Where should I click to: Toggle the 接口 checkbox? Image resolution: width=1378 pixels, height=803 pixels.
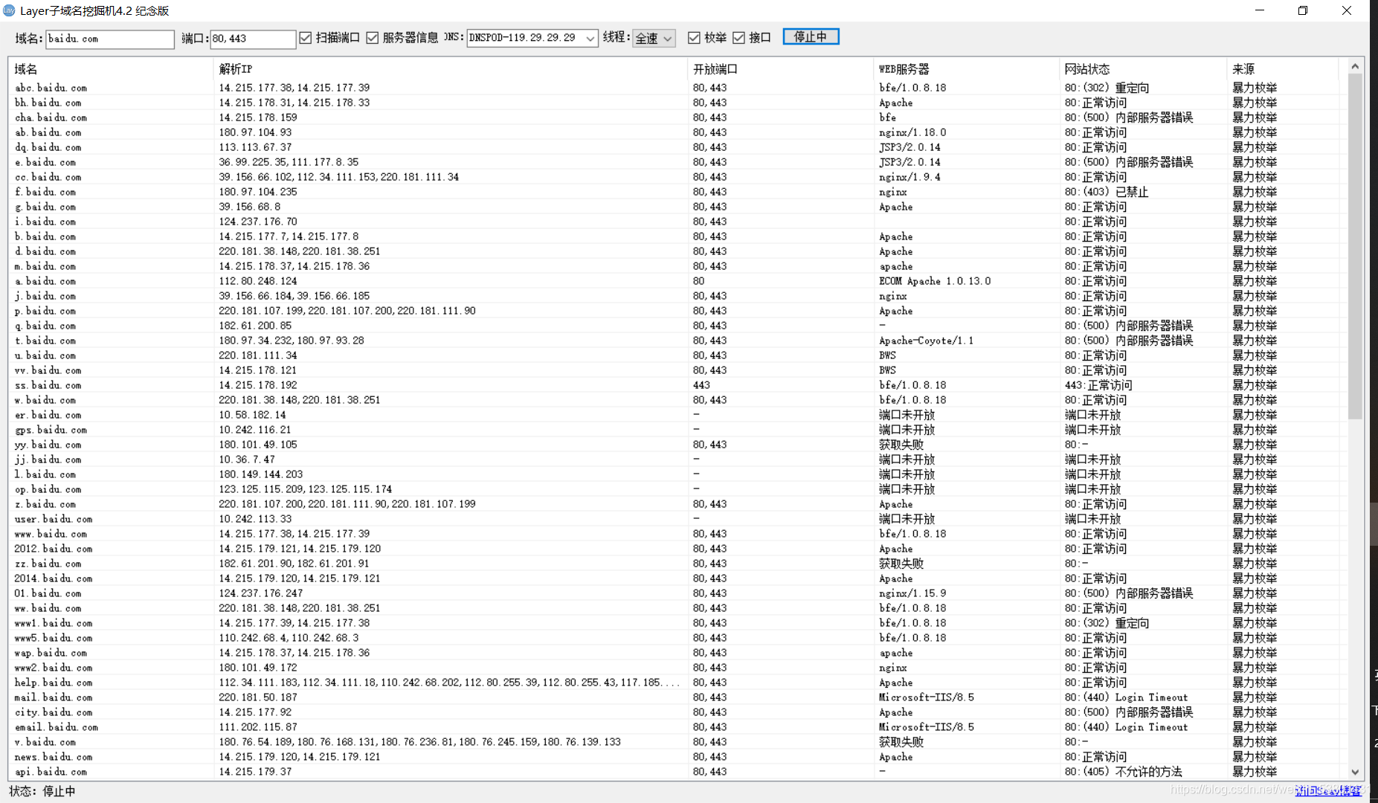click(x=738, y=38)
